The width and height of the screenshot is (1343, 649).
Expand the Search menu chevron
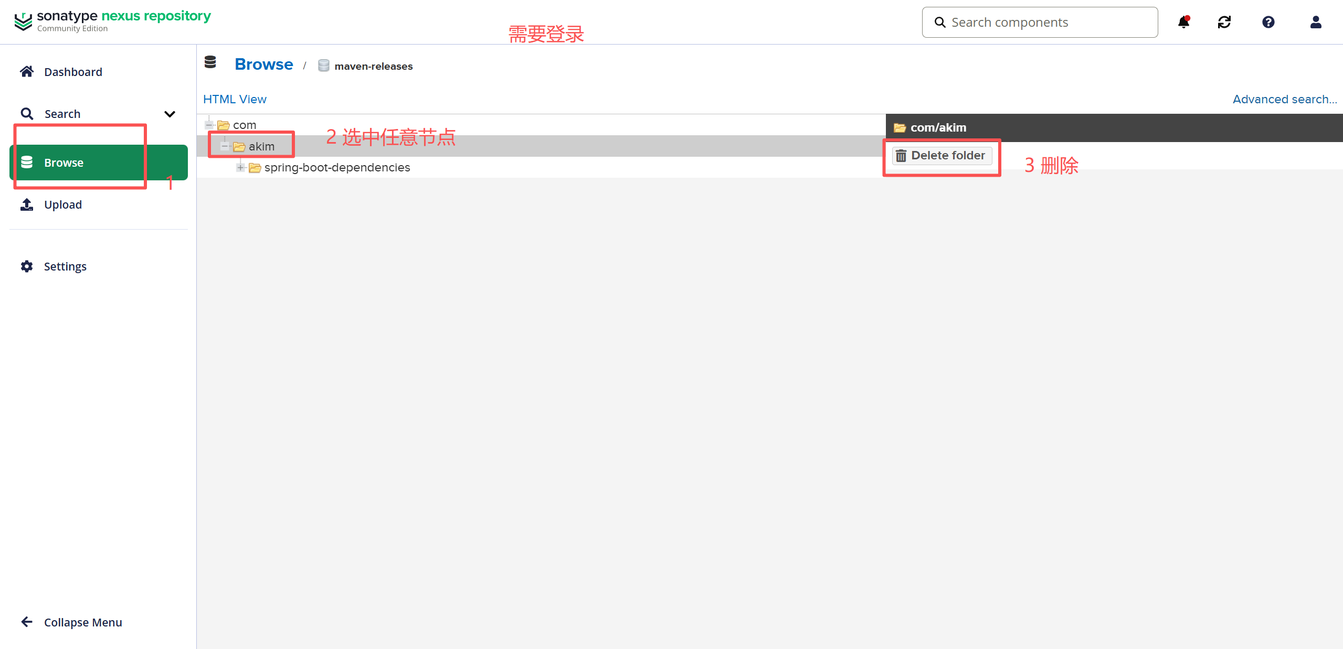click(x=170, y=114)
